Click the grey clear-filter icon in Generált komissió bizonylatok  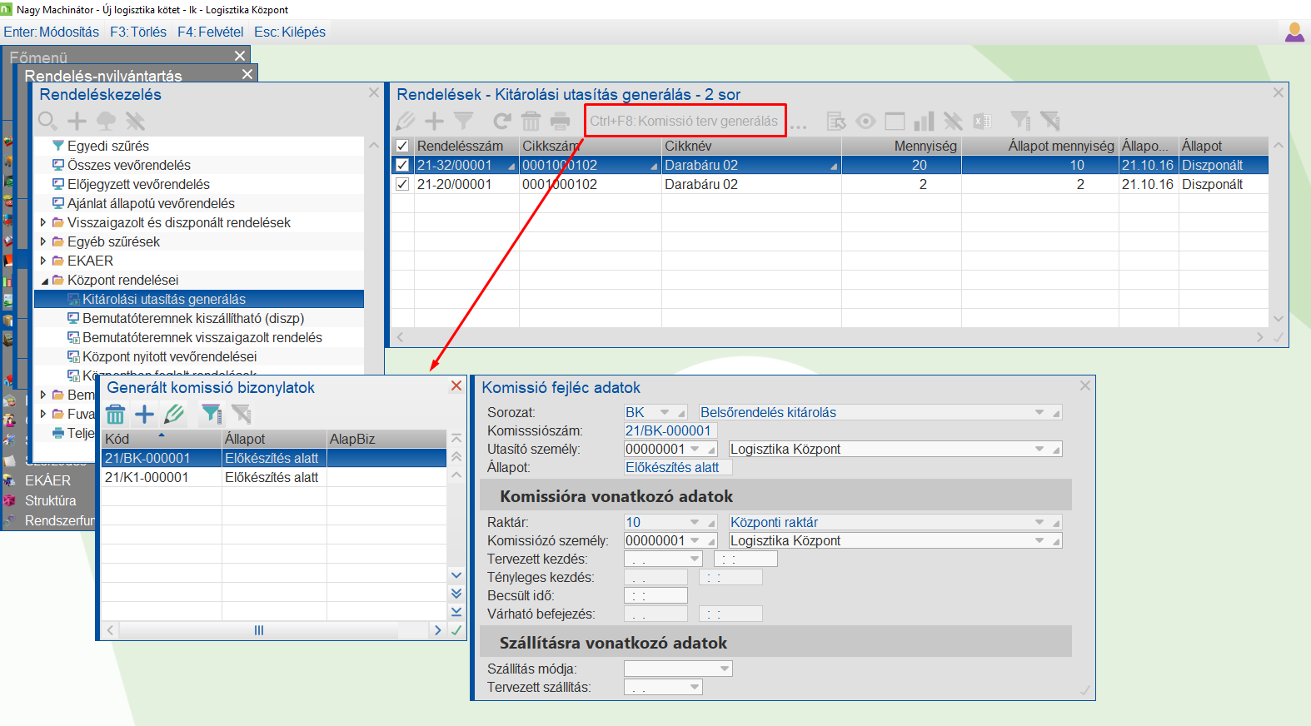(x=242, y=414)
